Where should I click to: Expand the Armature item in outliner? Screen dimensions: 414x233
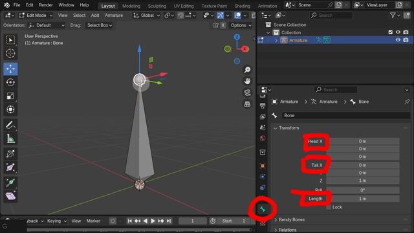tap(276, 40)
